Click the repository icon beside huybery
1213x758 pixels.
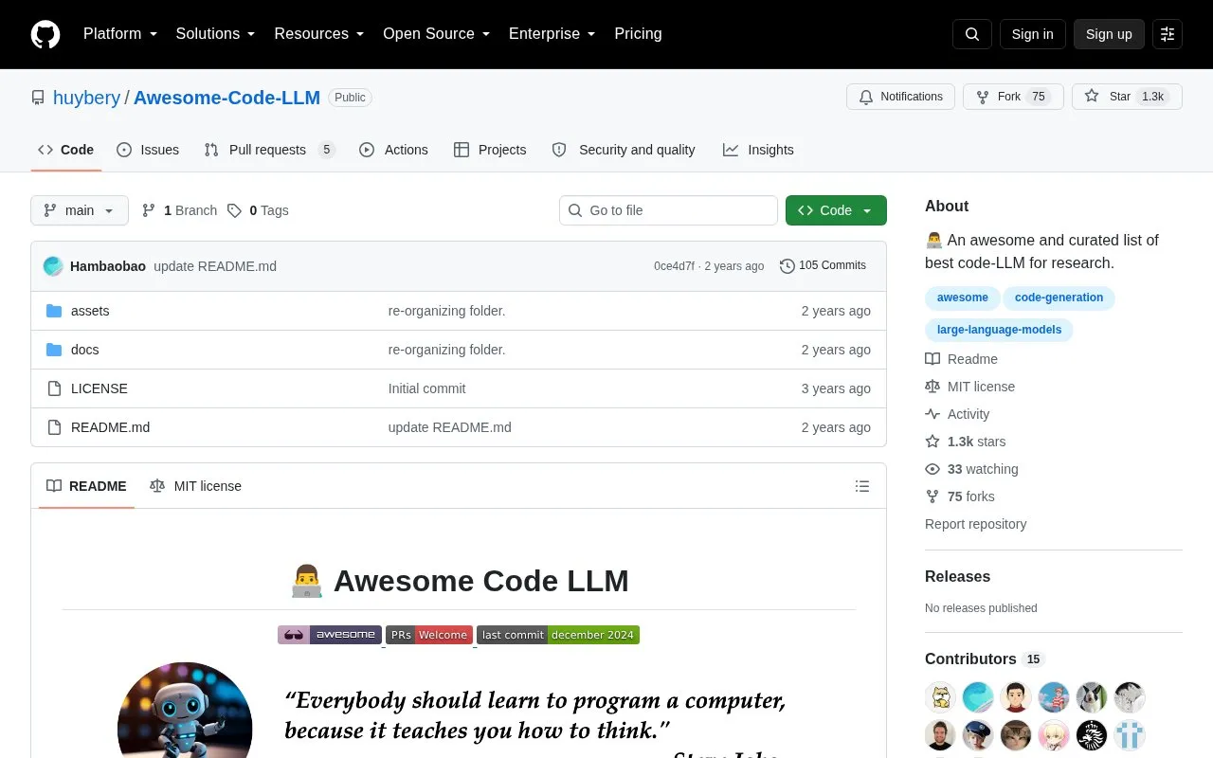click(x=38, y=98)
